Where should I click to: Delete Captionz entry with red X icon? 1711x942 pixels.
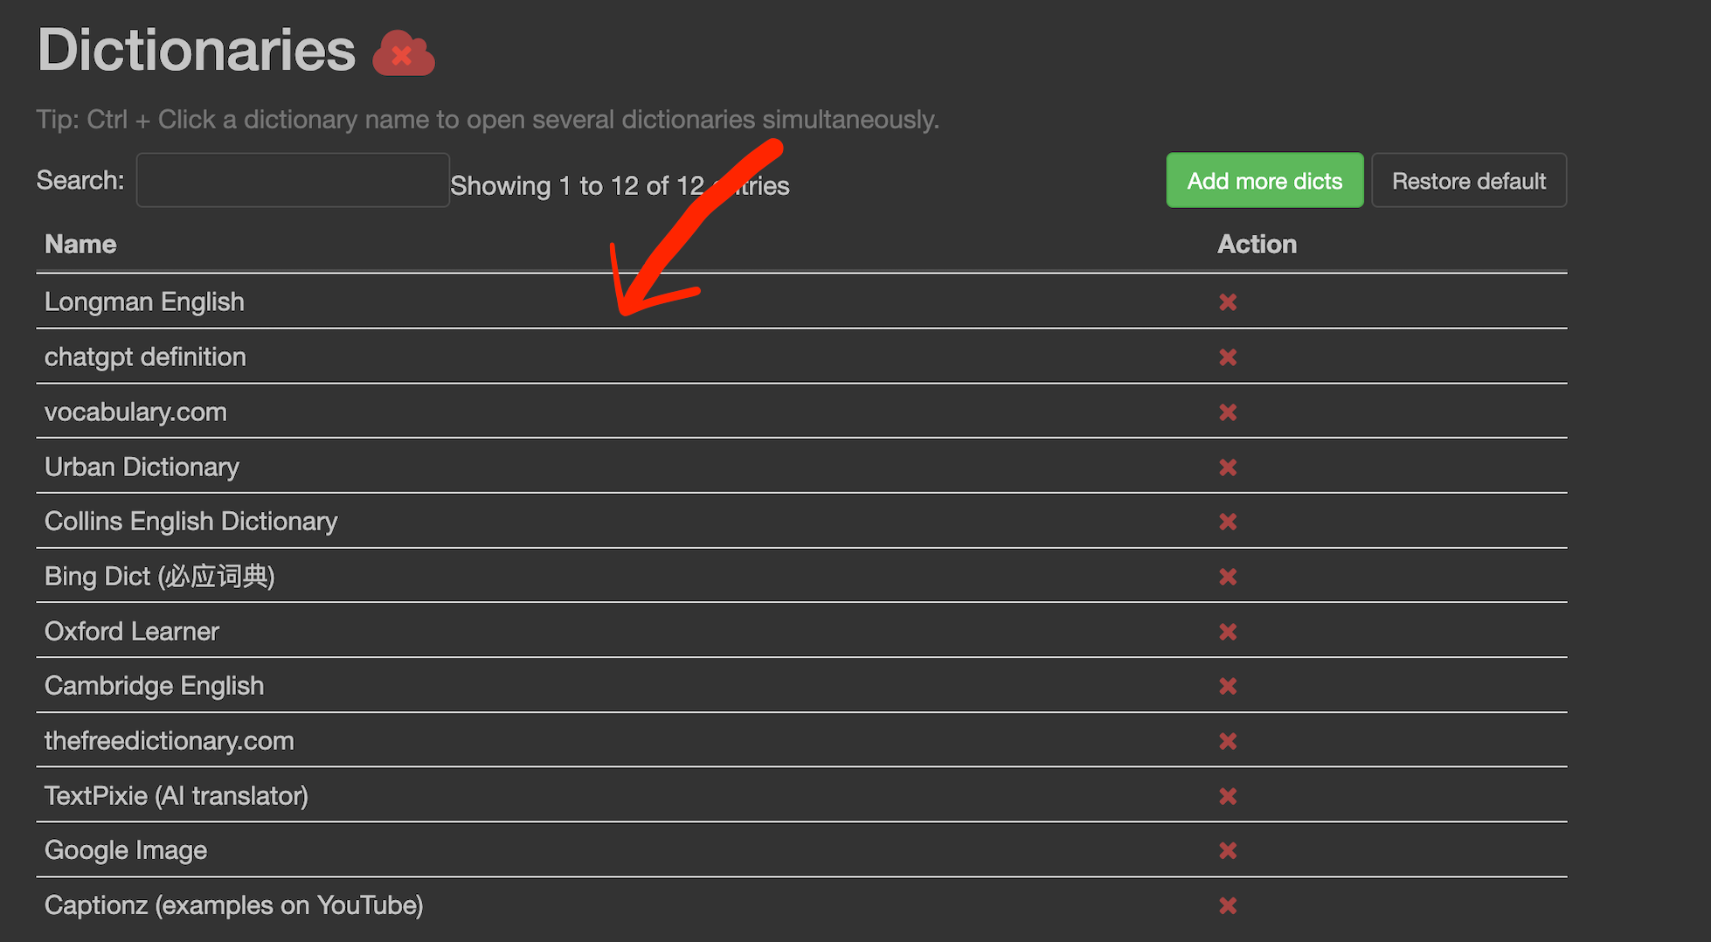(x=1228, y=905)
